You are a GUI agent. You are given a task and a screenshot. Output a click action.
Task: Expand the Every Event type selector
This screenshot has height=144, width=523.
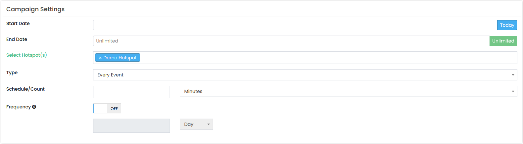click(x=305, y=75)
